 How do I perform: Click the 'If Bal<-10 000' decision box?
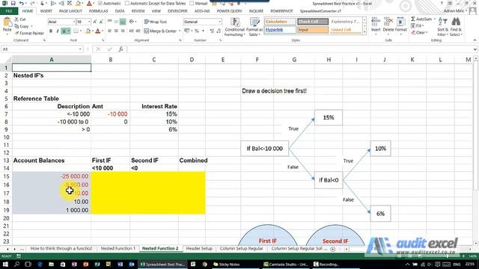click(264, 149)
